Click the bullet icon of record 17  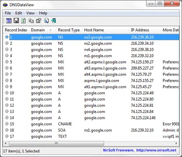[x=7, y=136]
